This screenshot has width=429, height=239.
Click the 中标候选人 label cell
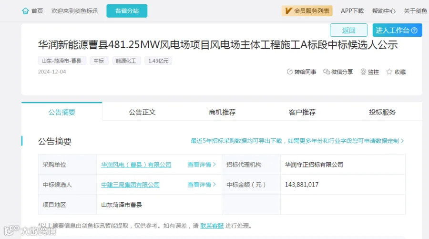pos(67,185)
